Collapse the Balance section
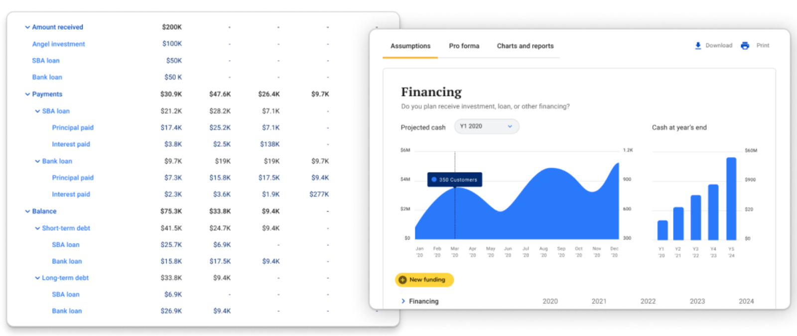 pos(27,211)
